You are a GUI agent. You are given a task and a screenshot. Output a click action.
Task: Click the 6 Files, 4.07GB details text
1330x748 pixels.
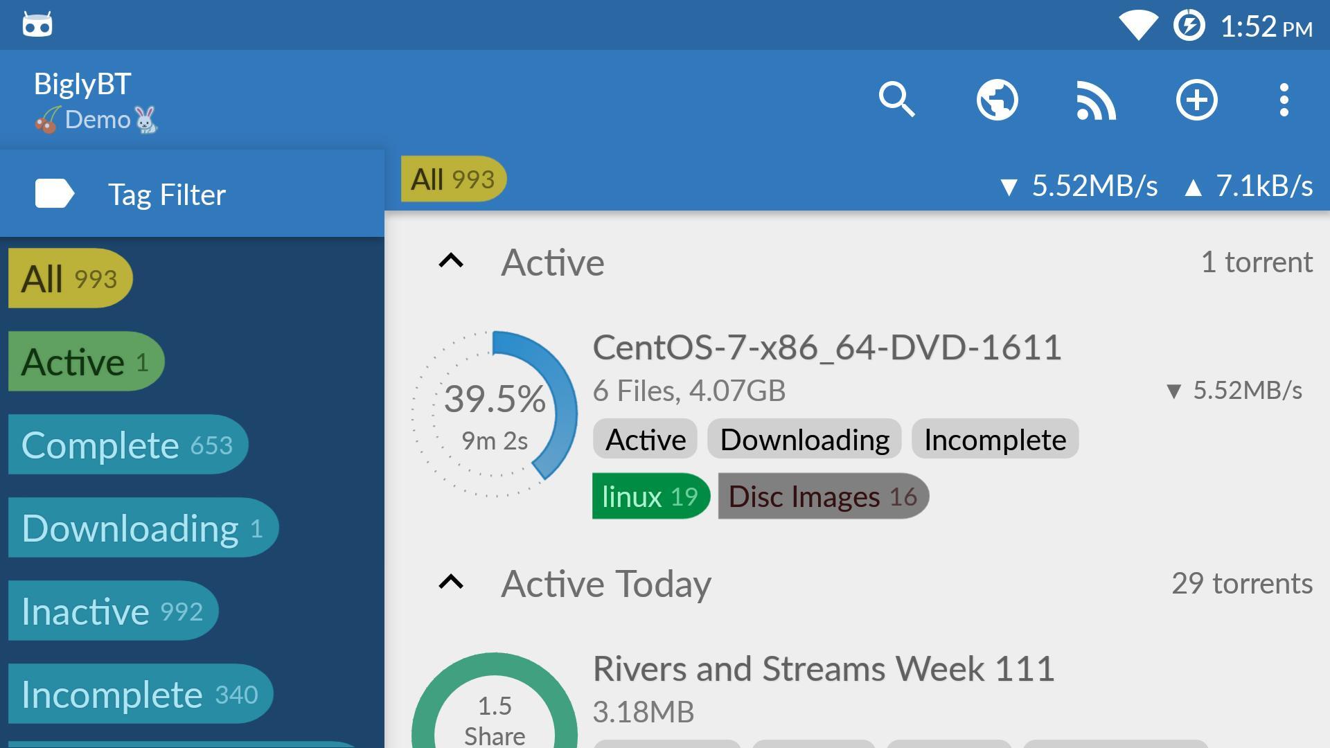(689, 391)
